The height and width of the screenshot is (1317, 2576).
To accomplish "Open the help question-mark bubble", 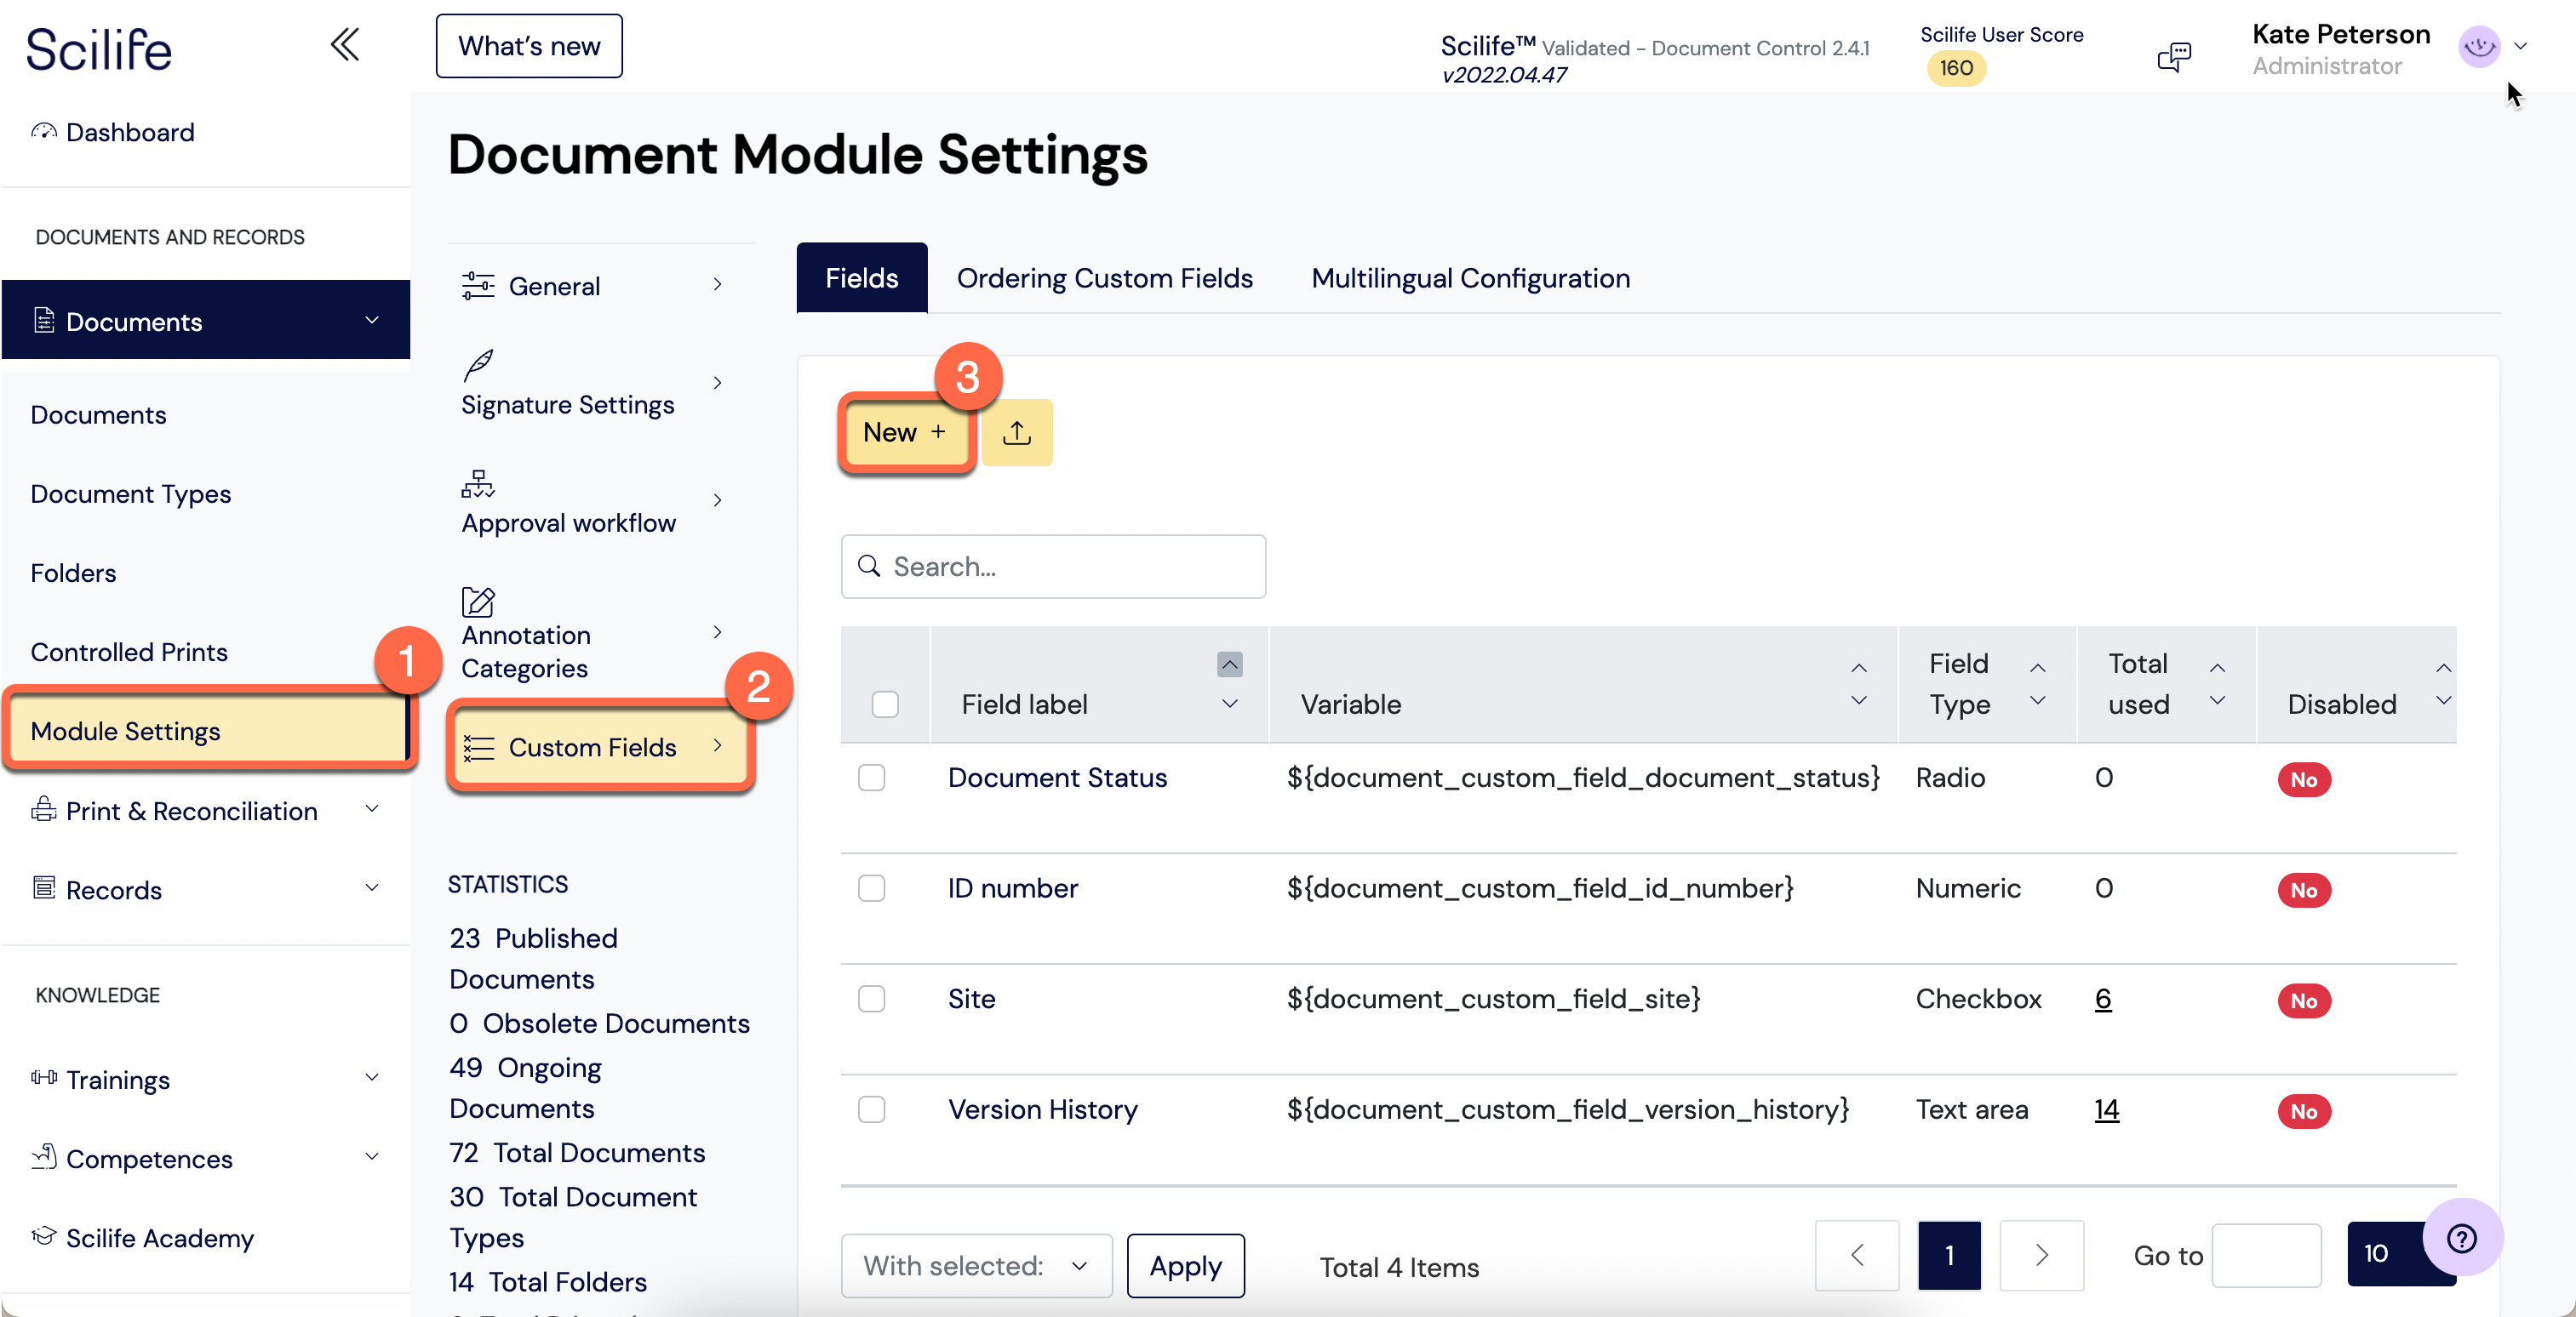I will click(2461, 1238).
